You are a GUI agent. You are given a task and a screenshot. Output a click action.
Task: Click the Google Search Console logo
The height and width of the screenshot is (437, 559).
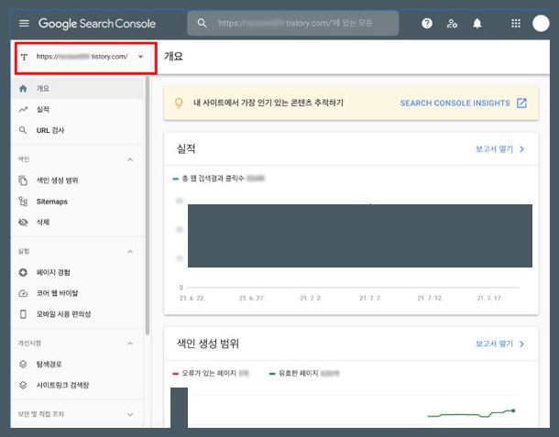pos(97,24)
